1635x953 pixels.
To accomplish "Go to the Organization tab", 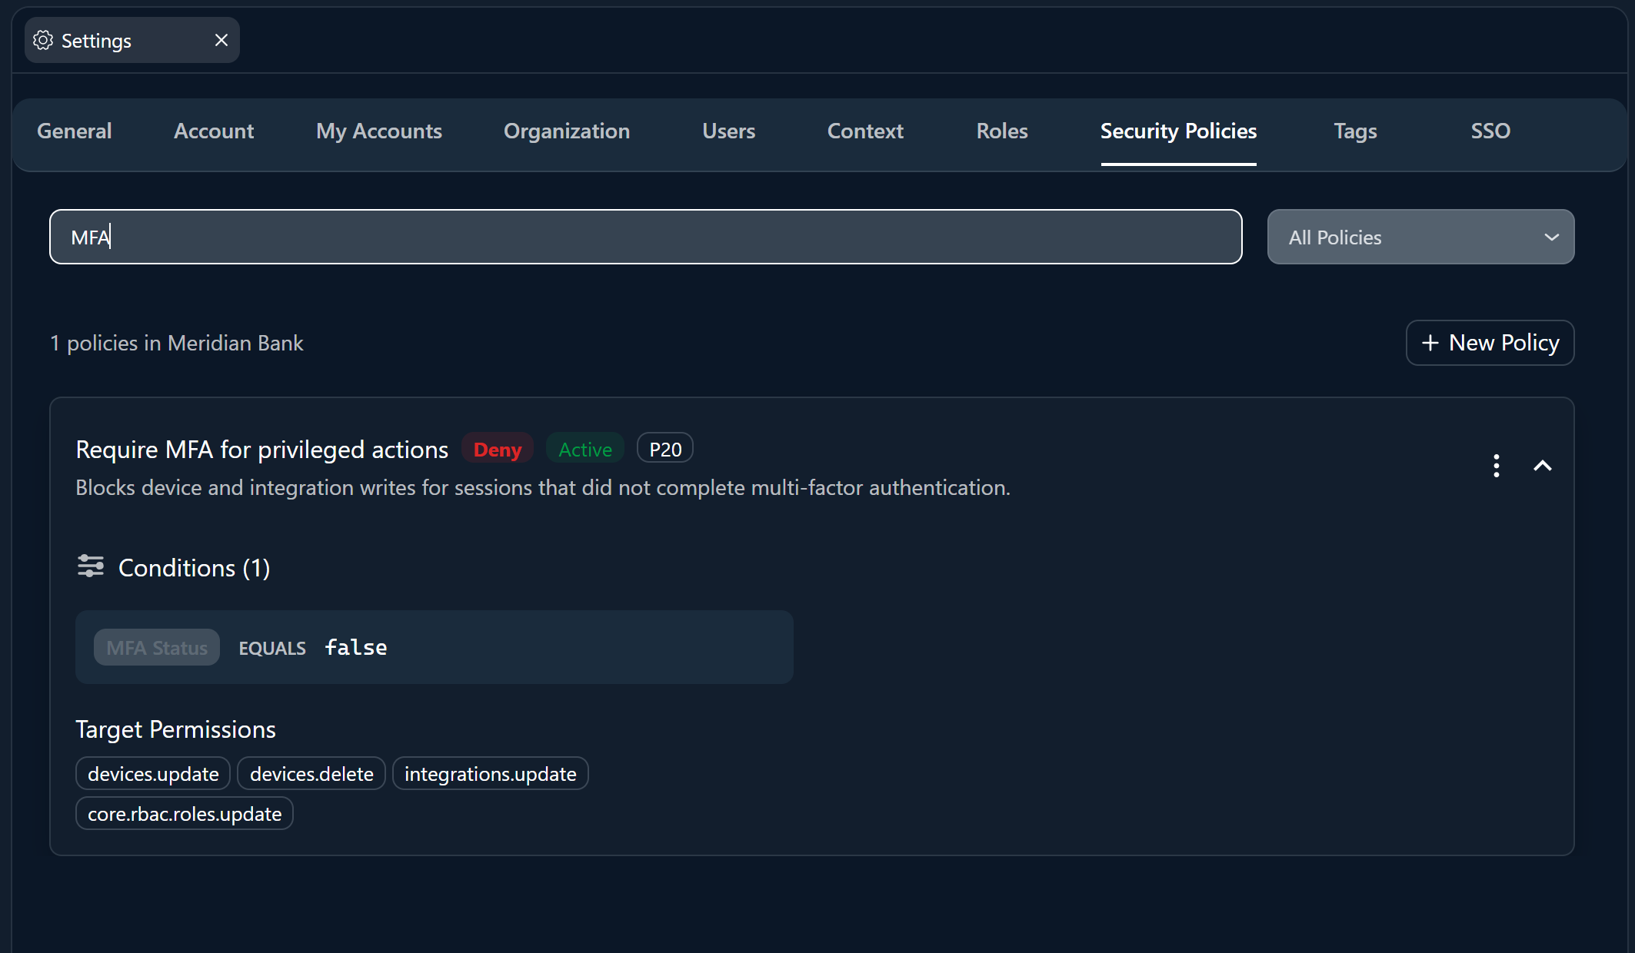I will (x=567, y=131).
